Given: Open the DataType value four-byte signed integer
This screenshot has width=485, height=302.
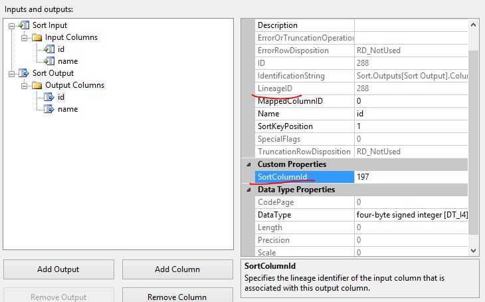Looking at the screenshot, I should [x=411, y=215].
